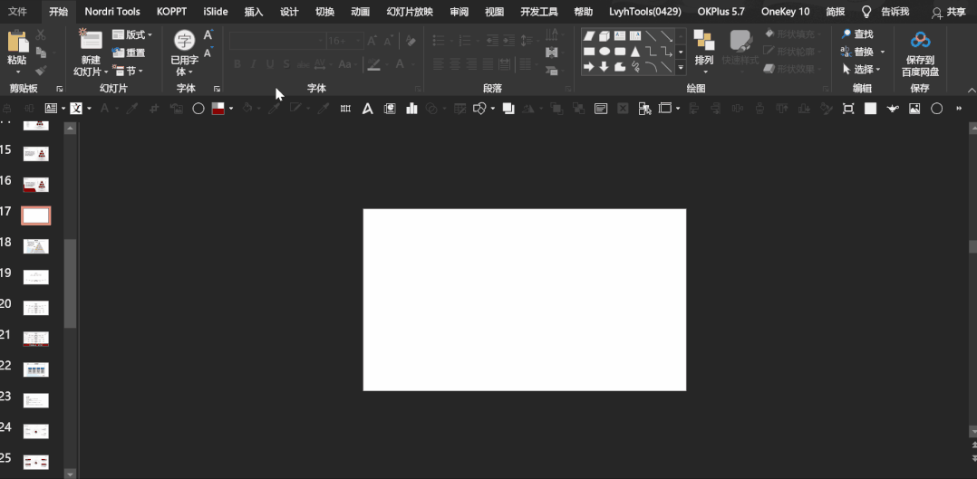Click the chart icon in quick toolbar
This screenshot has height=479, width=977.
tap(411, 109)
